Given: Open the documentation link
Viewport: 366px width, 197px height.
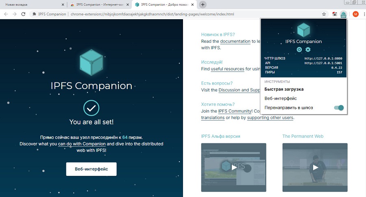Looking at the screenshot, I should [x=235, y=41].
